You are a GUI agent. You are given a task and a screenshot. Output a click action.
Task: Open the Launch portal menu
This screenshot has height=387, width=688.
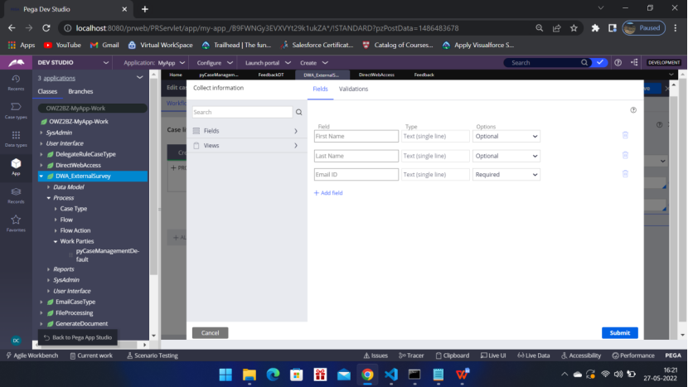tap(268, 63)
